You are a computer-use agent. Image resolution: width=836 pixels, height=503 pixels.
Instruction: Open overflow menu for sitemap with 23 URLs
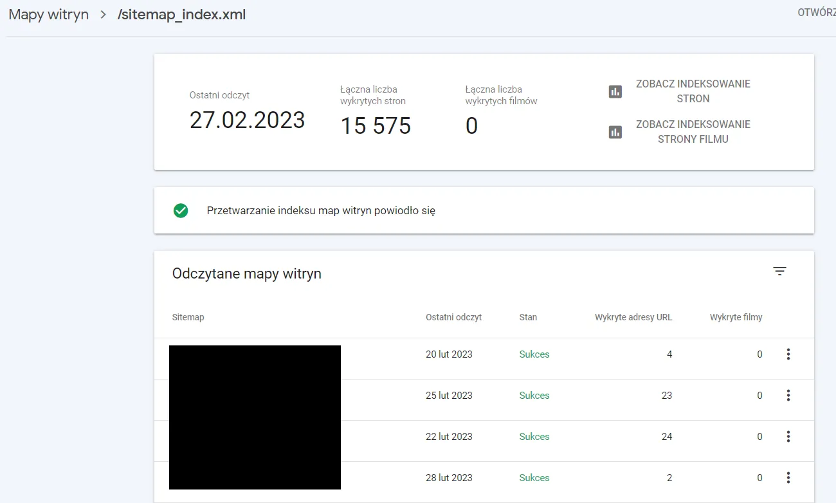(788, 395)
